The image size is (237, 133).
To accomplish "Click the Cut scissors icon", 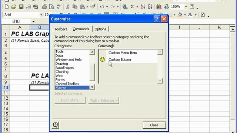I will pos(68,7).
